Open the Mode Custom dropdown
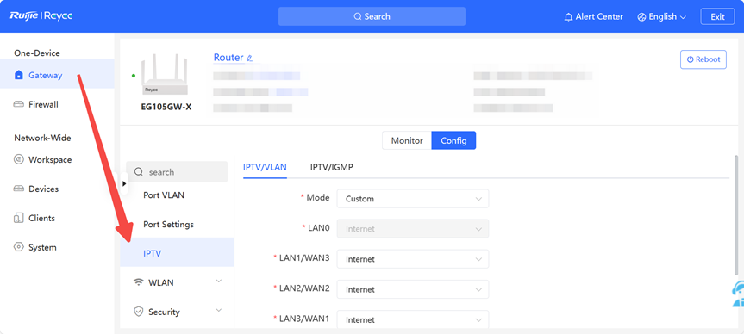This screenshot has width=744, height=334. click(412, 199)
